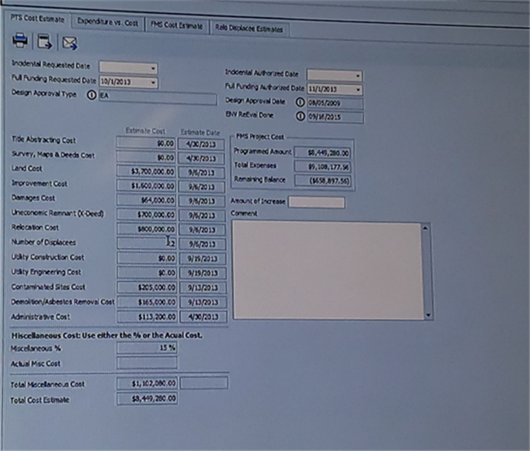
Task: Click the Damages Cost estimate field
Action: 146,200
